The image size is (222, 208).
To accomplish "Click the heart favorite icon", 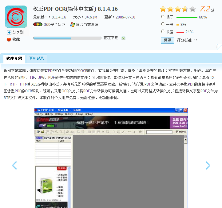I will 9,40.
